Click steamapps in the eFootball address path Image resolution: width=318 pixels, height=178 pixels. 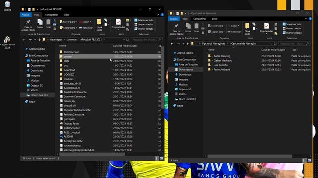(56, 40)
